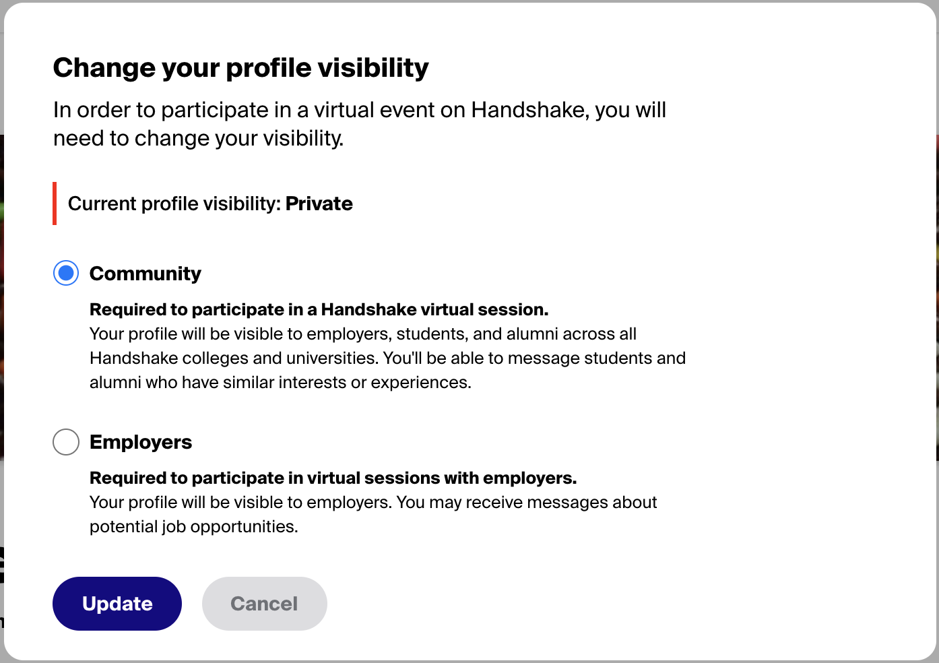Deselect the Community visibility option

click(x=65, y=273)
